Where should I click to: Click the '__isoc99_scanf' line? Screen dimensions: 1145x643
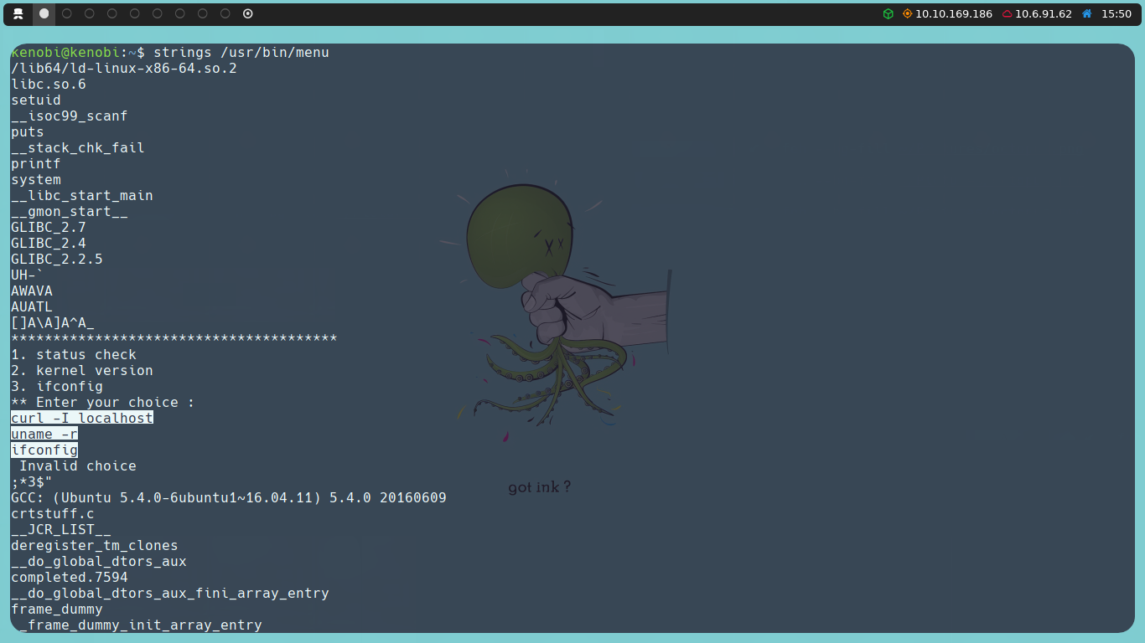coord(70,116)
